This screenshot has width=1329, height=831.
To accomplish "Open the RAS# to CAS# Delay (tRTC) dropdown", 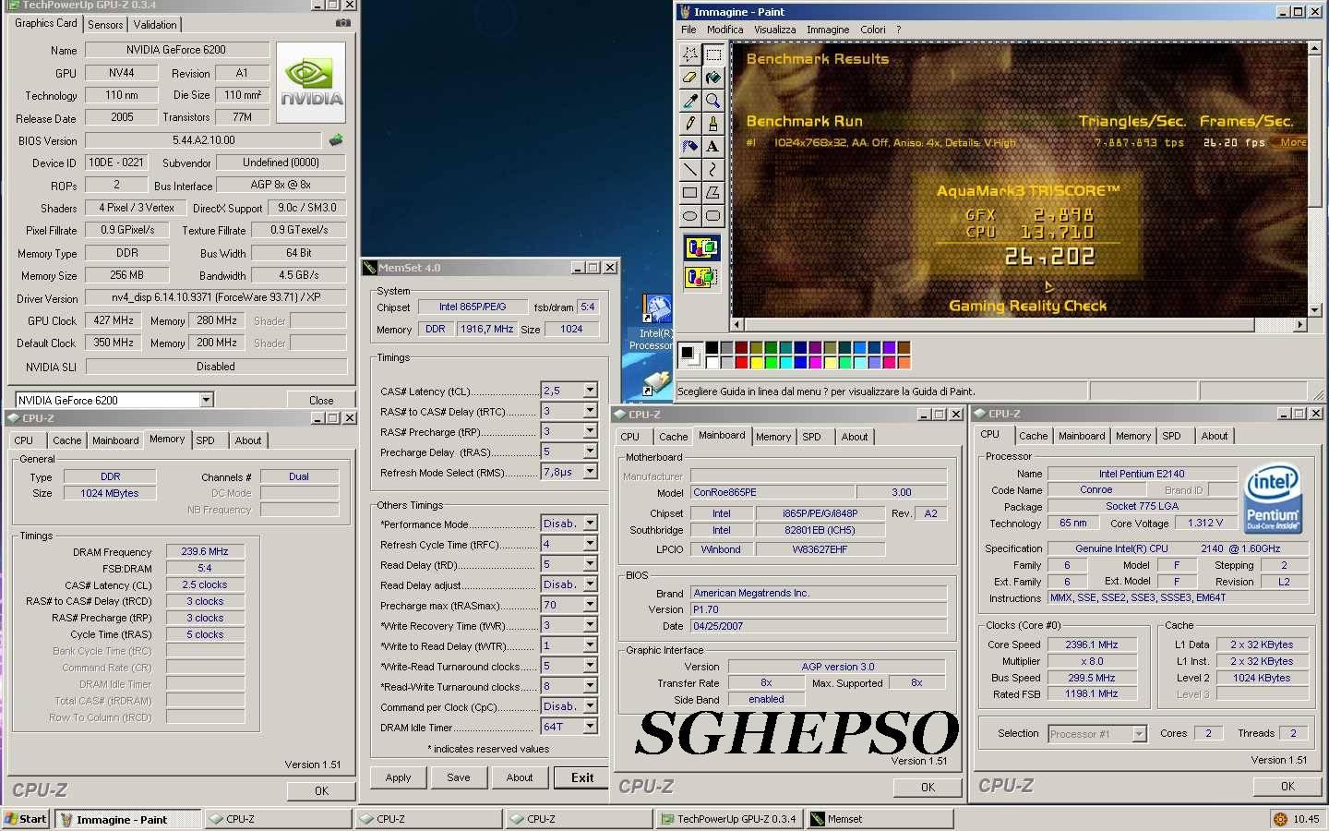I will tap(590, 411).
